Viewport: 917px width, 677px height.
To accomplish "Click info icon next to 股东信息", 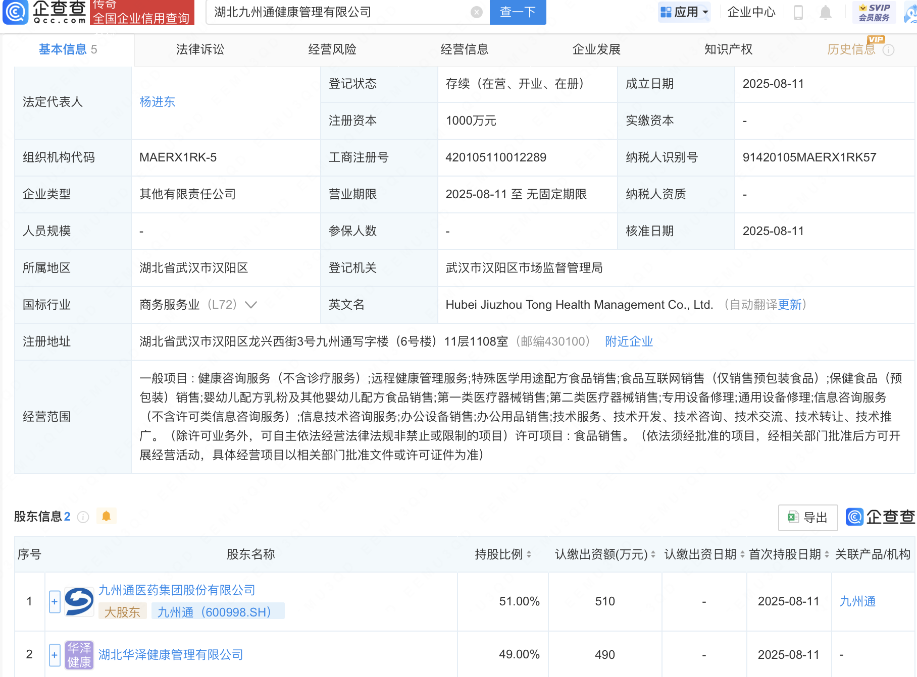I will point(83,517).
